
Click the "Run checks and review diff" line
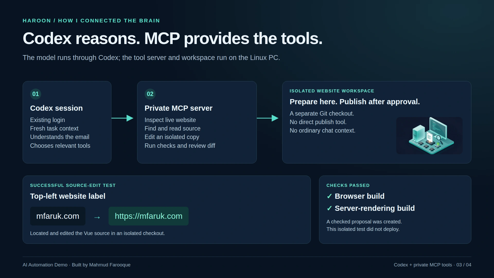click(180, 146)
